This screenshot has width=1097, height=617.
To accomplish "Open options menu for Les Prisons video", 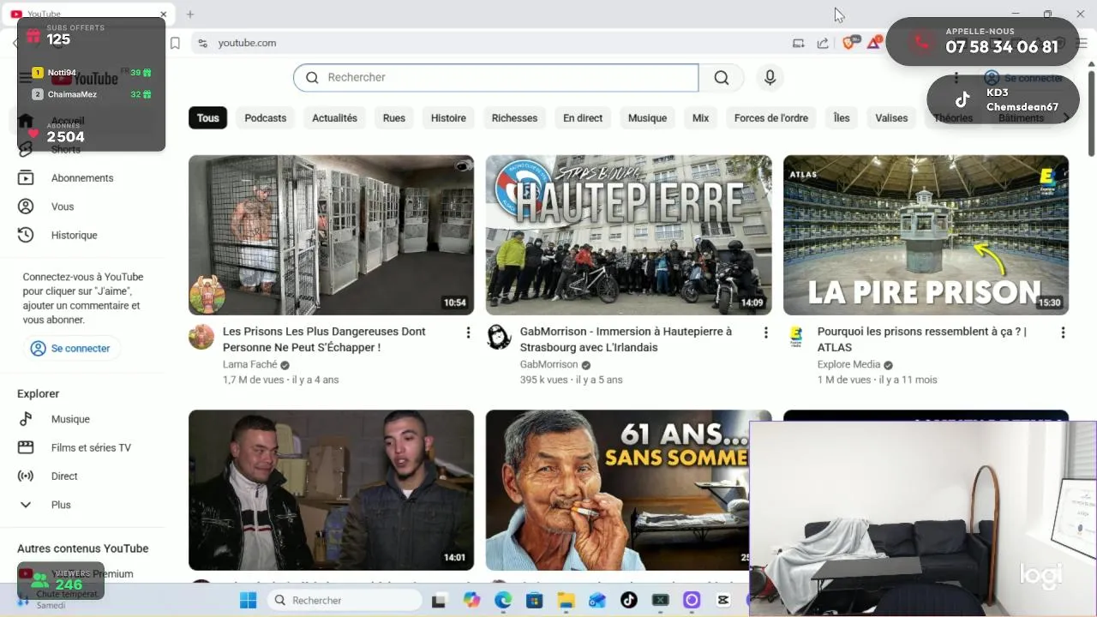I will [468, 332].
